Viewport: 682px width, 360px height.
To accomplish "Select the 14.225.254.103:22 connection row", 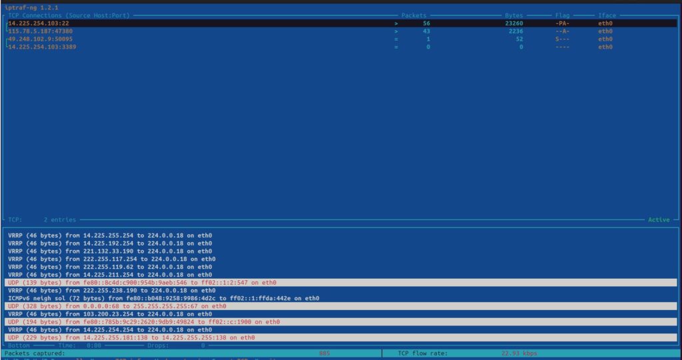I will (39, 23).
